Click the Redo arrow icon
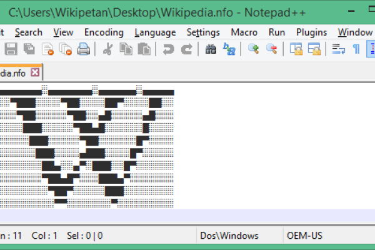This screenshot has width=375, height=250. pos(186,49)
